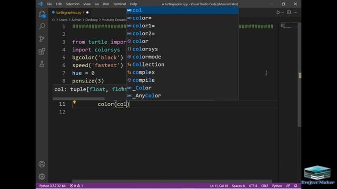This screenshot has height=189, width=337.
Task: Select the 'color' function suggestion
Action: click(x=182, y=41)
